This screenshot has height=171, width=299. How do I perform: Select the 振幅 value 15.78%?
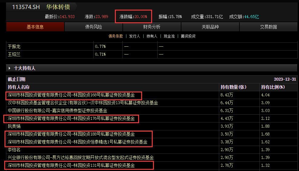pos(175,17)
